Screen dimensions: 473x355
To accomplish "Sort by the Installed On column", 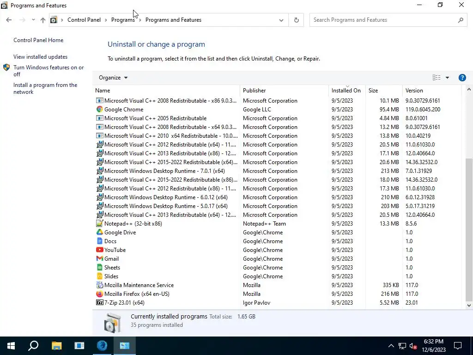I will pos(347,91).
